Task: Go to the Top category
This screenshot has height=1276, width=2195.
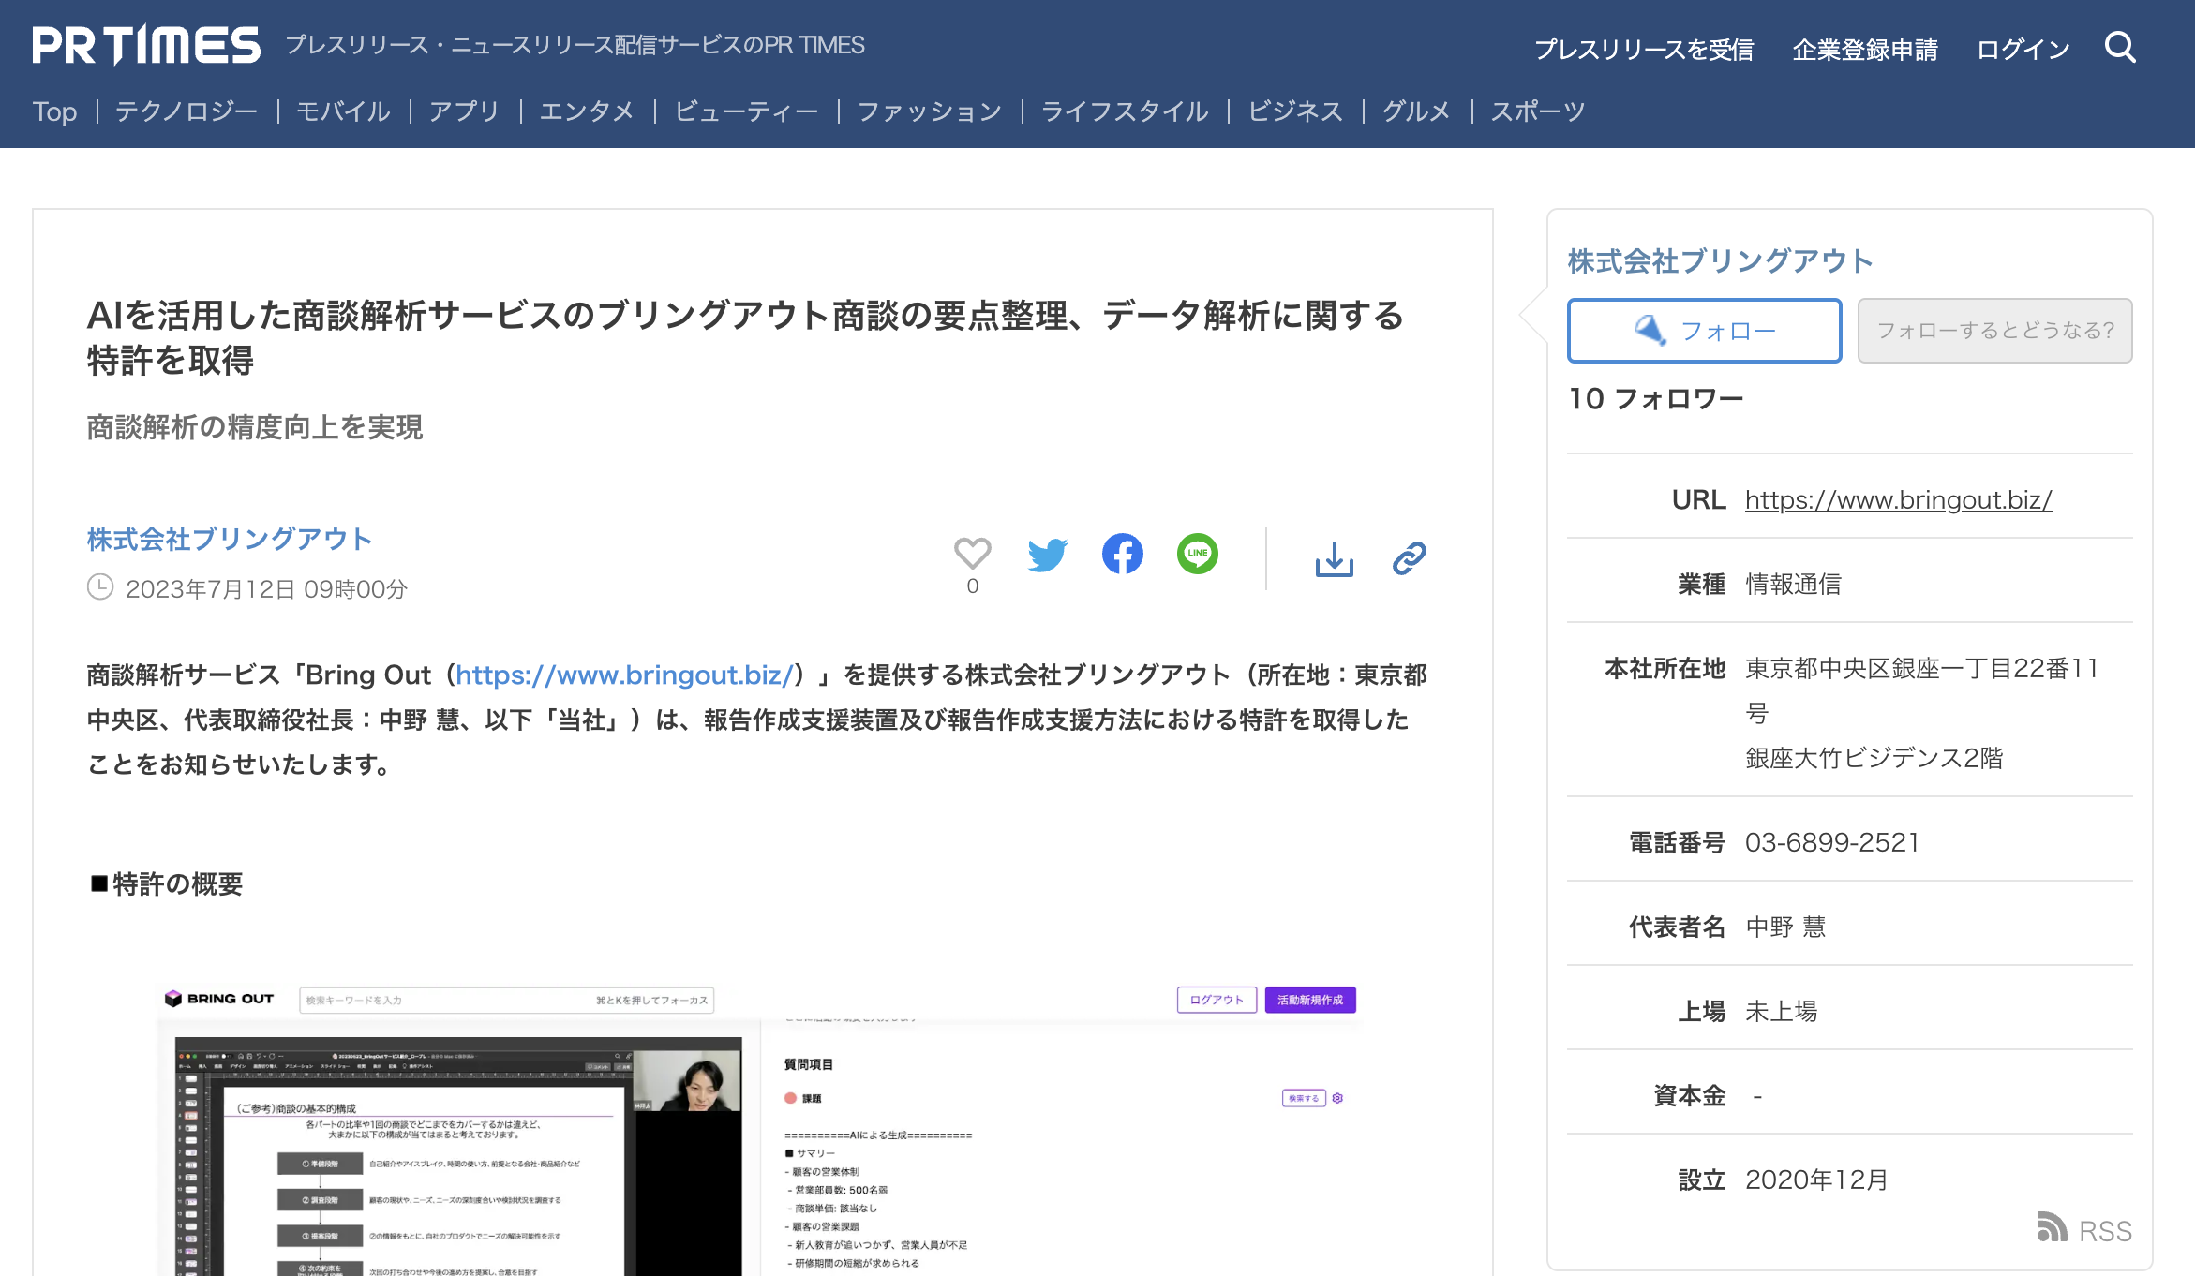Action: point(54,111)
